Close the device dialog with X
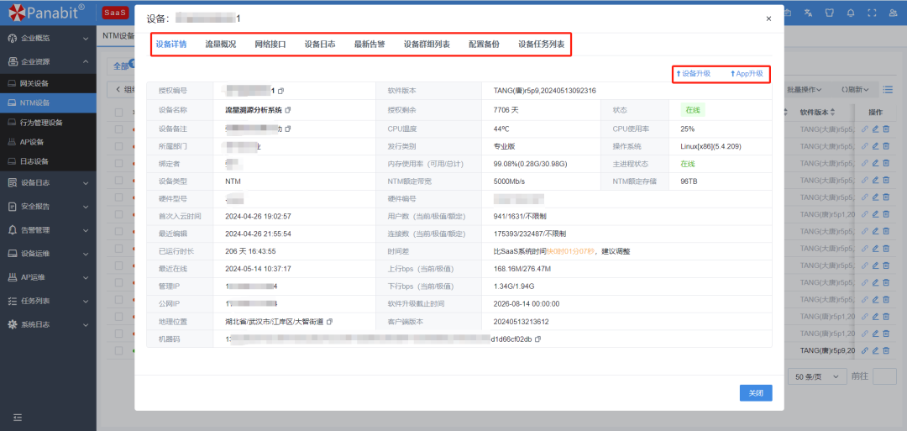 pyautogui.click(x=768, y=18)
